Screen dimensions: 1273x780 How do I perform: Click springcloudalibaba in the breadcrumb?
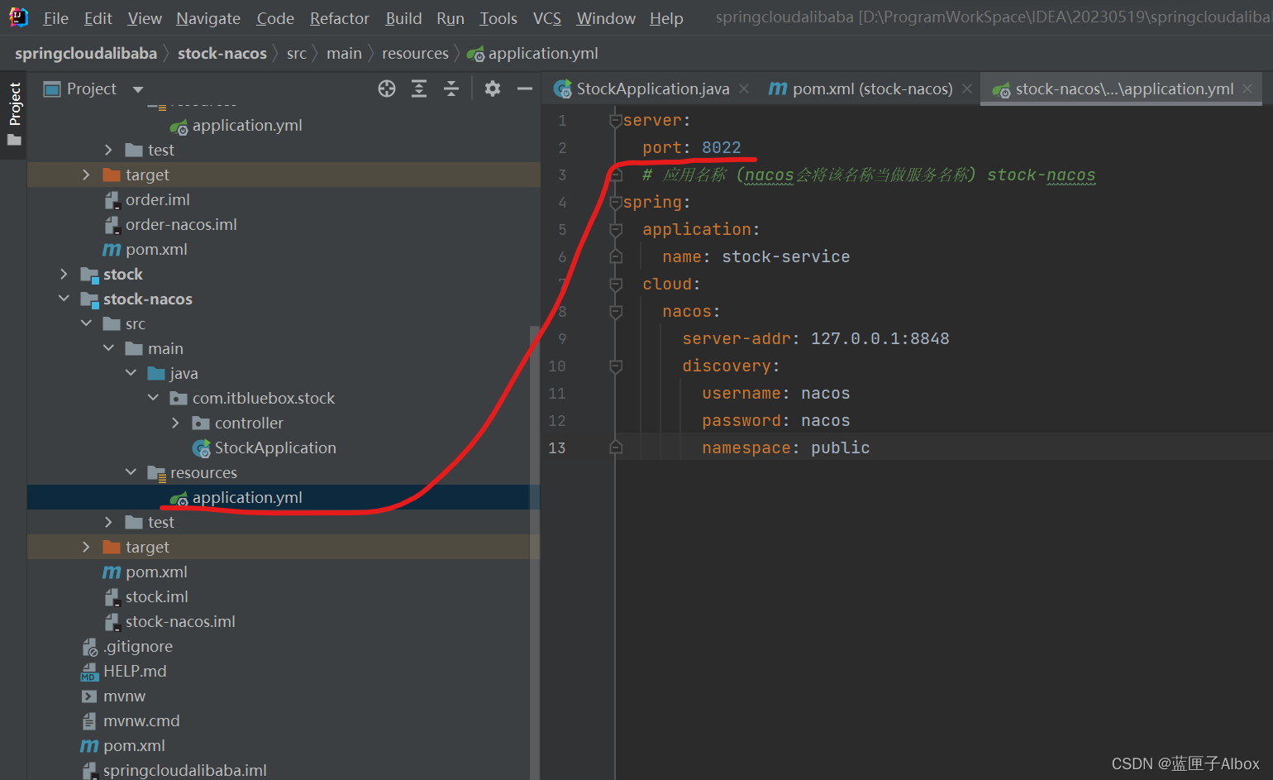pos(86,54)
